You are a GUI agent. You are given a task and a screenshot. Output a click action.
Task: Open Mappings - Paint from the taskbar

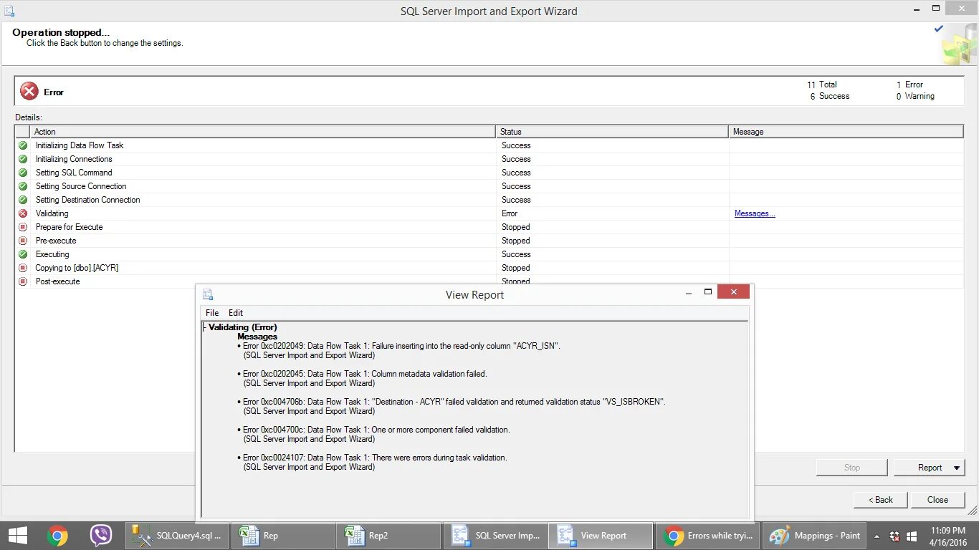814,535
